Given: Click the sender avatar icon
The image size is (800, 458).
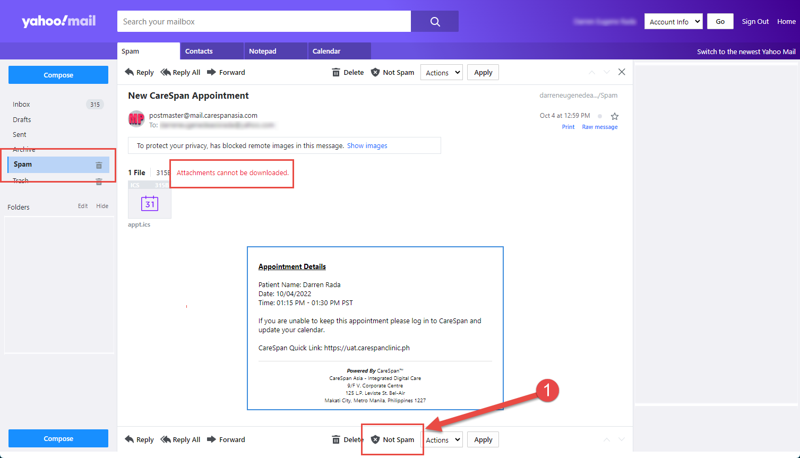Looking at the screenshot, I should pyautogui.click(x=136, y=119).
